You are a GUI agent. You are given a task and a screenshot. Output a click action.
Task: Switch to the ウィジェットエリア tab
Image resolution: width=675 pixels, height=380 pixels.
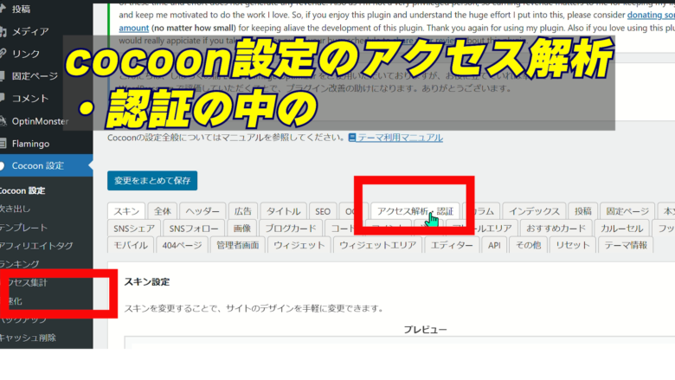[378, 245]
